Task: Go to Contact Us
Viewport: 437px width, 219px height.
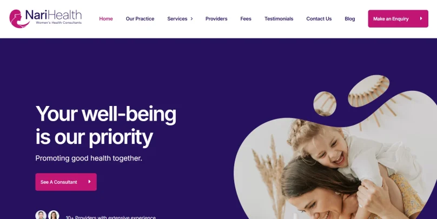Action: (319, 19)
